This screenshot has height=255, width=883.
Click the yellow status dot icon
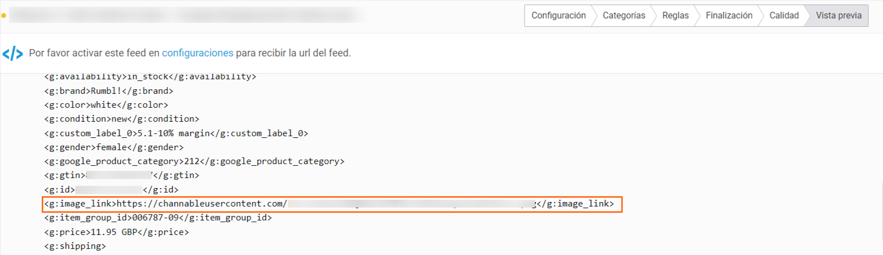point(3,16)
